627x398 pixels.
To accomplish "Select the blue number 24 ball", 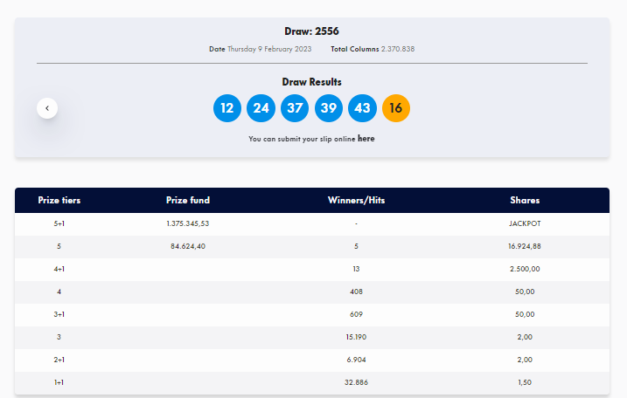I will [261, 108].
